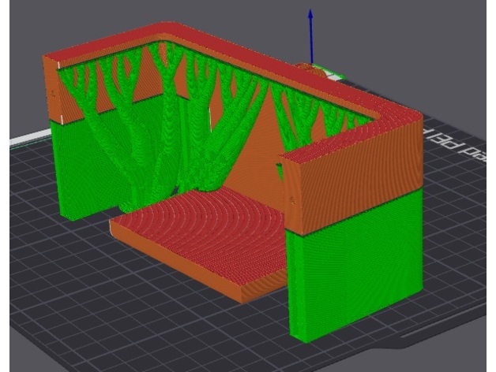
Task: Click the green support column under the right front wall
Action: [x=314, y=284]
